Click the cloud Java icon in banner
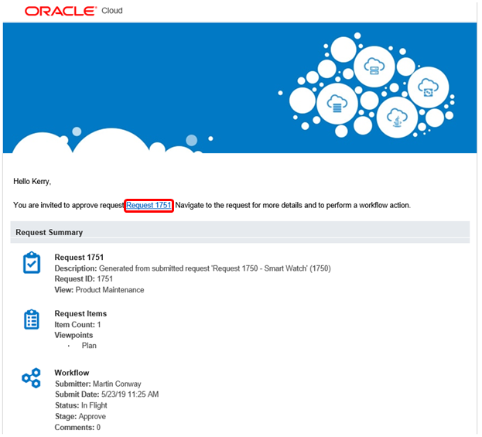Image resolution: width=482 pixels, height=437 pixels. click(x=397, y=117)
